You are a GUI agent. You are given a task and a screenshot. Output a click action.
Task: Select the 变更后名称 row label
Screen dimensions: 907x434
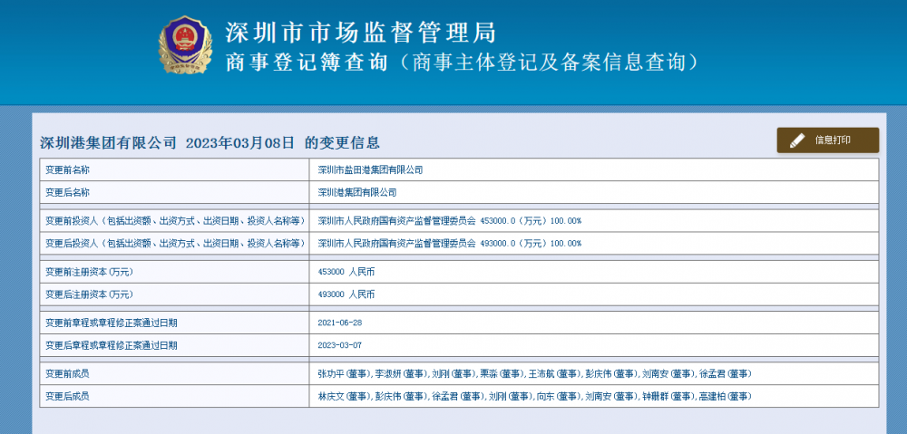coord(68,192)
